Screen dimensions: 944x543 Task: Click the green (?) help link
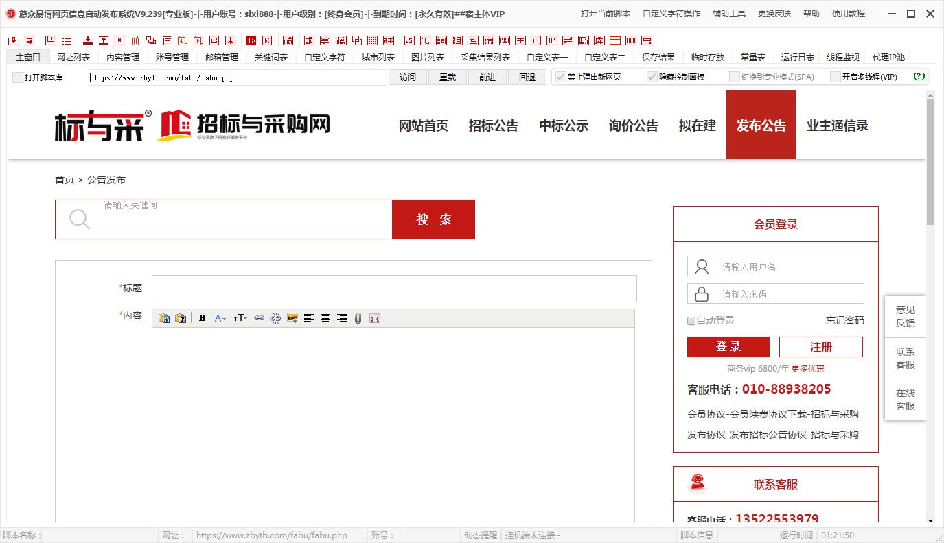919,77
